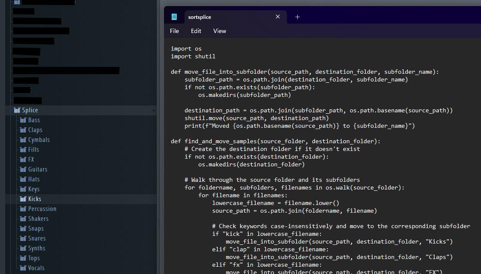Open the View menu in Notepad
This screenshot has width=481, height=274.
pos(219,31)
